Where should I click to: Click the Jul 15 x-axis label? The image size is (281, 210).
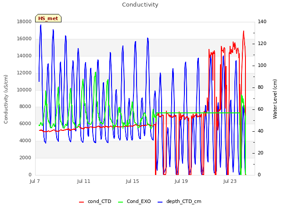click(132, 181)
